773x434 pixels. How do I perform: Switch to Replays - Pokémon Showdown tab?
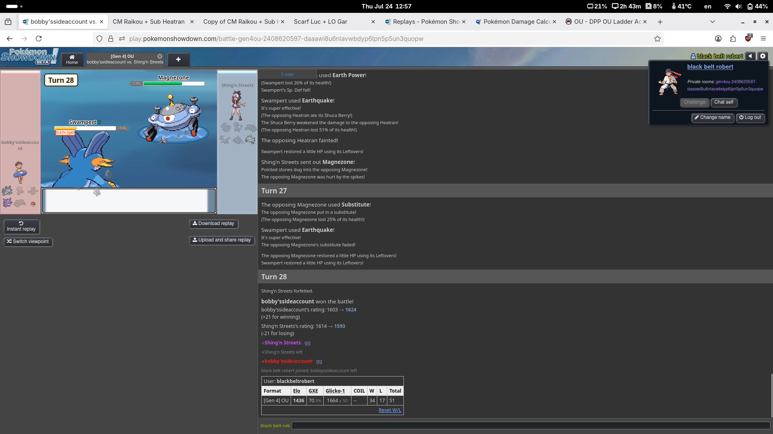[425, 22]
